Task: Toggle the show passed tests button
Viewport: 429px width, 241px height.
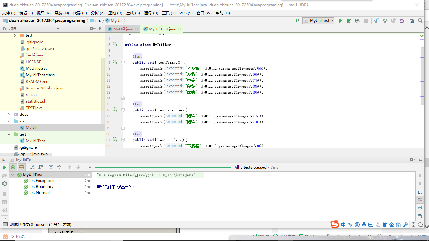Action: [x=13, y=168]
